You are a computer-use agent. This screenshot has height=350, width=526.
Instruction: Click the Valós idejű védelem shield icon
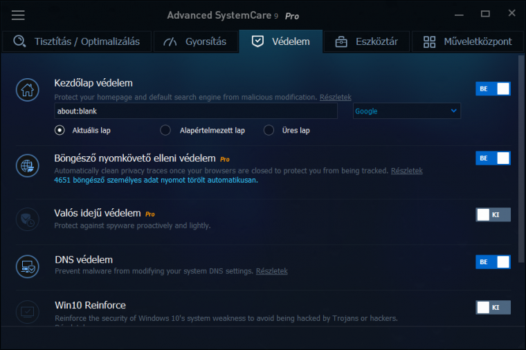click(28, 219)
